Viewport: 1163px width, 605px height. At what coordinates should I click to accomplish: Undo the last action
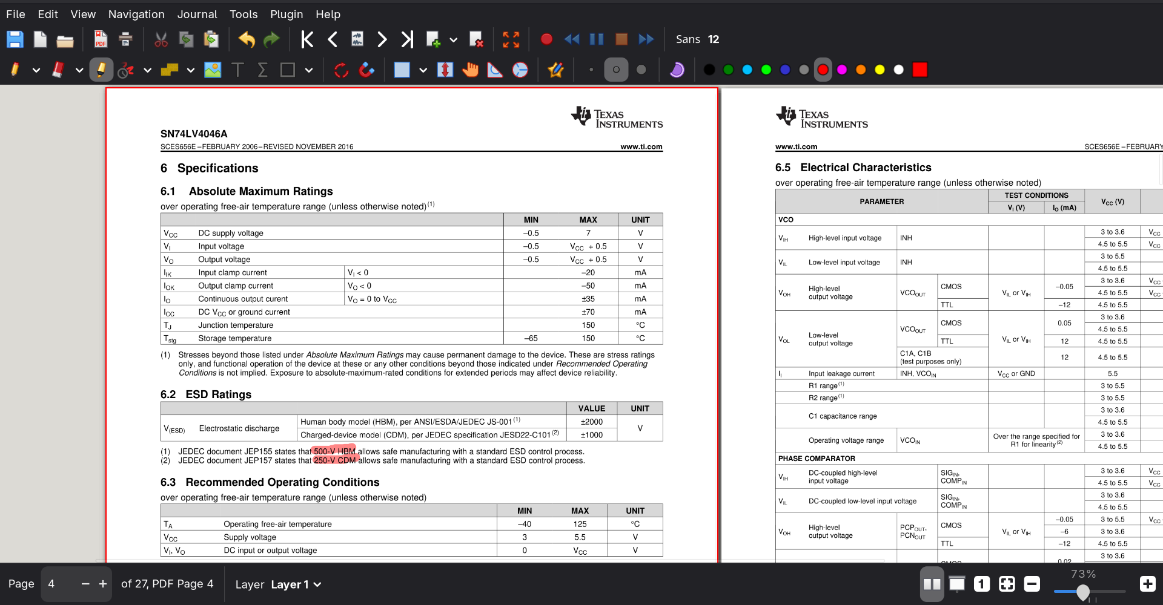point(247,39)
